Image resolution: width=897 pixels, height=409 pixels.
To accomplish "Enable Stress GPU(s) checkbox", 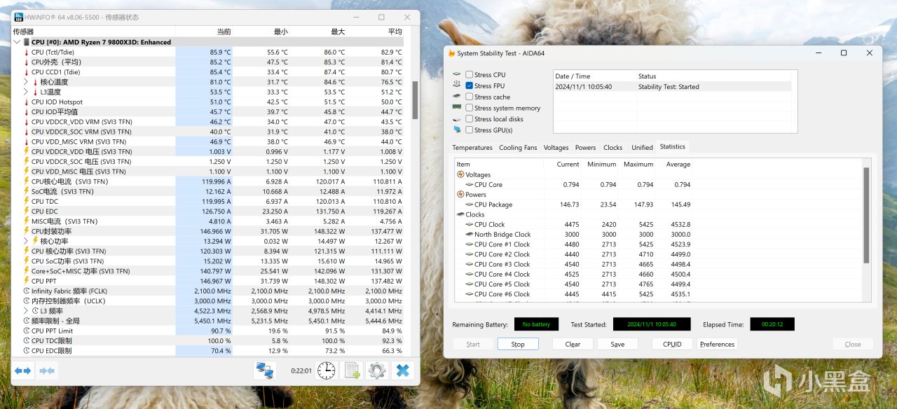I will (469, 130).
